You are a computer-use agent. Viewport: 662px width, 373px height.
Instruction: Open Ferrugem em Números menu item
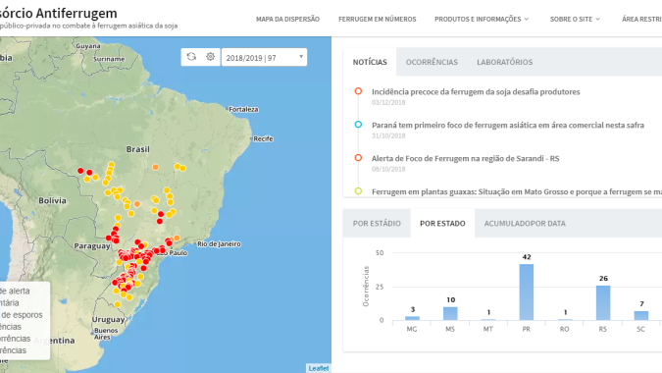377,19
